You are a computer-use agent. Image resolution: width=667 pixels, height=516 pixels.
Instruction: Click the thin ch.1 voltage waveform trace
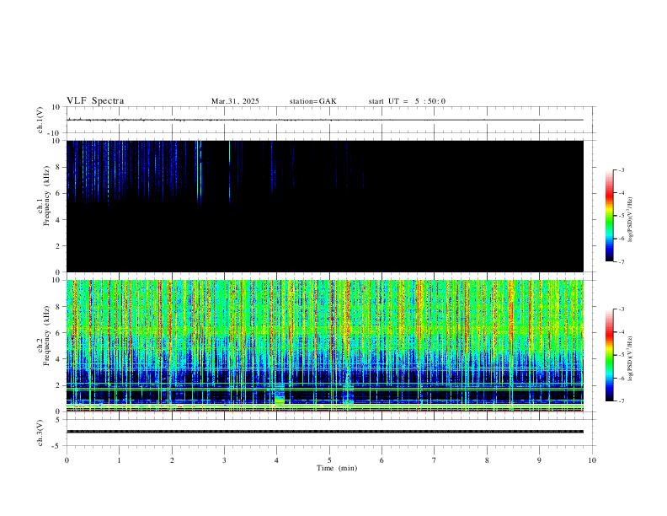(325, 120)
